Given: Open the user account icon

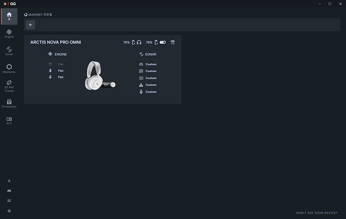Looking at the screenshot, I should click(9, 181).
